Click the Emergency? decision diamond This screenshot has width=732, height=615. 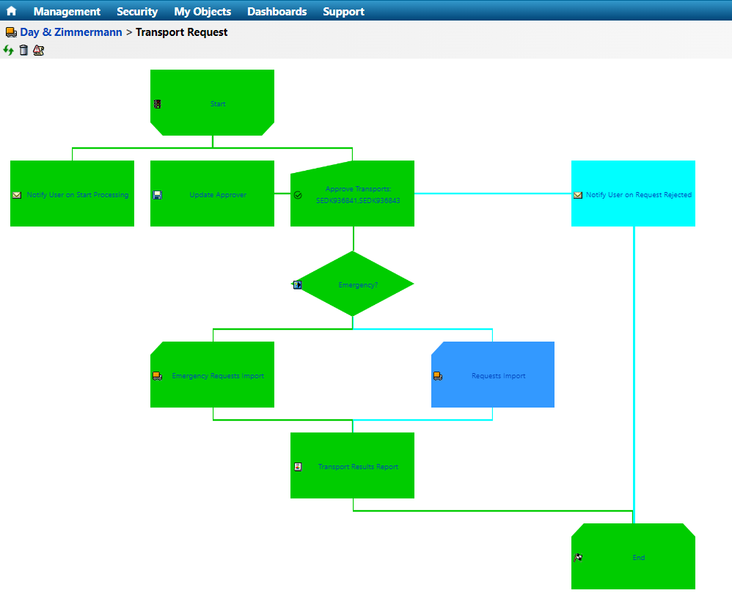[x=353, y=284]
